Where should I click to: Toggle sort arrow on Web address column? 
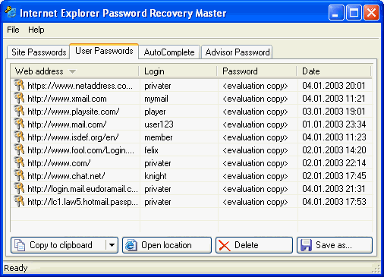(72, 71)
